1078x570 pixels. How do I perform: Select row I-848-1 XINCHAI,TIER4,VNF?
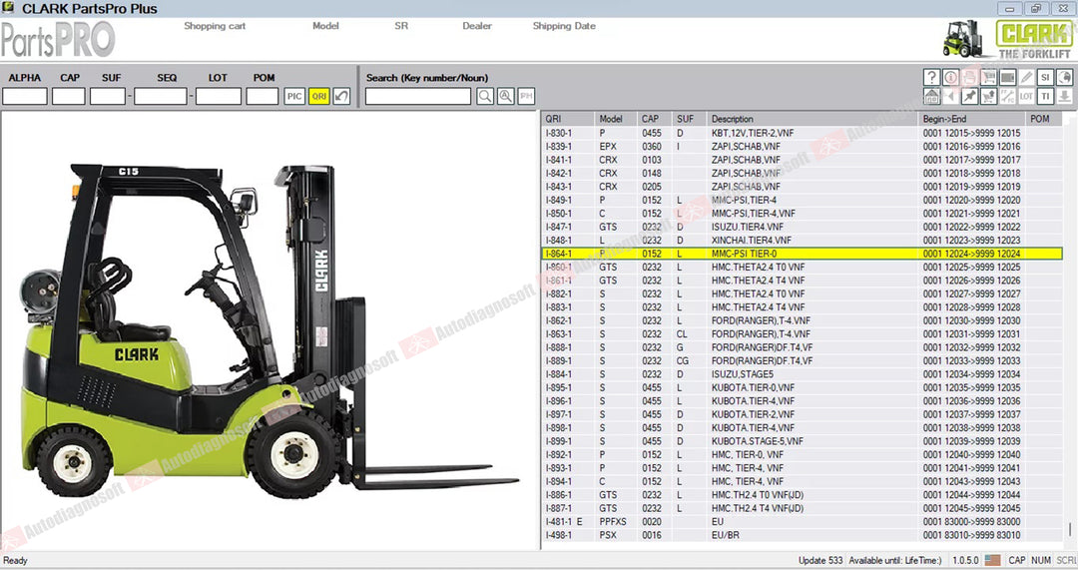click(802, 240)
